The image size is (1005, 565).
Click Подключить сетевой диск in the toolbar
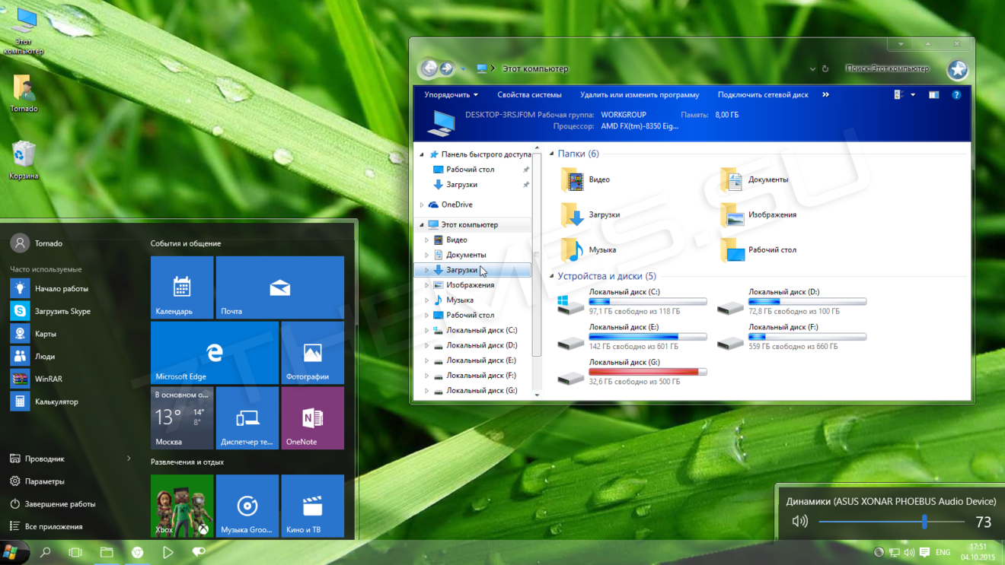tap(762, 94)
